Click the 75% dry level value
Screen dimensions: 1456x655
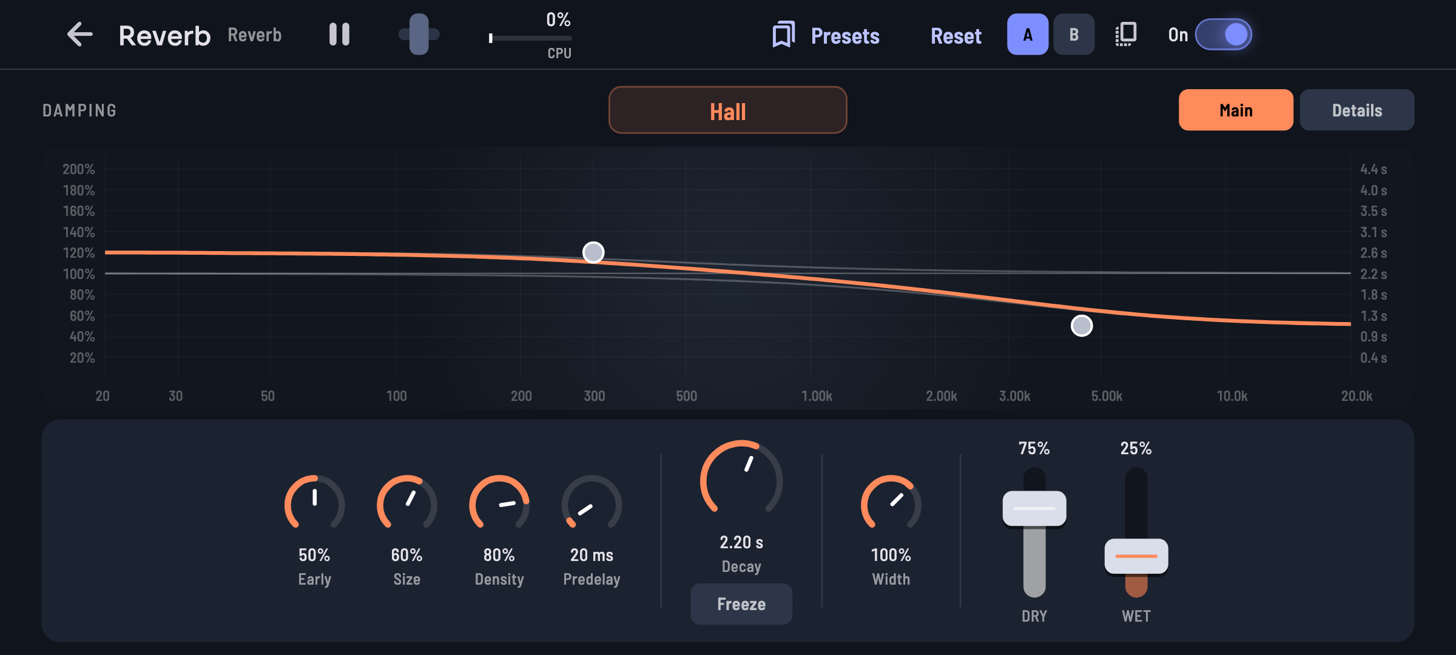[1034, 448]
